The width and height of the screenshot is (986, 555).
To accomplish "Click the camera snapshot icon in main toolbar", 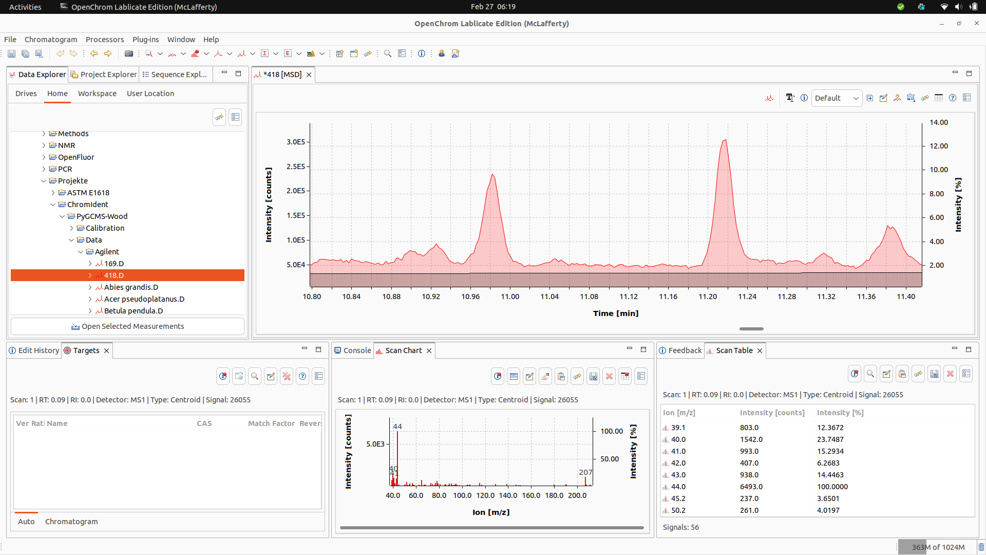I will pyautogui.click(x=129, y=53).
